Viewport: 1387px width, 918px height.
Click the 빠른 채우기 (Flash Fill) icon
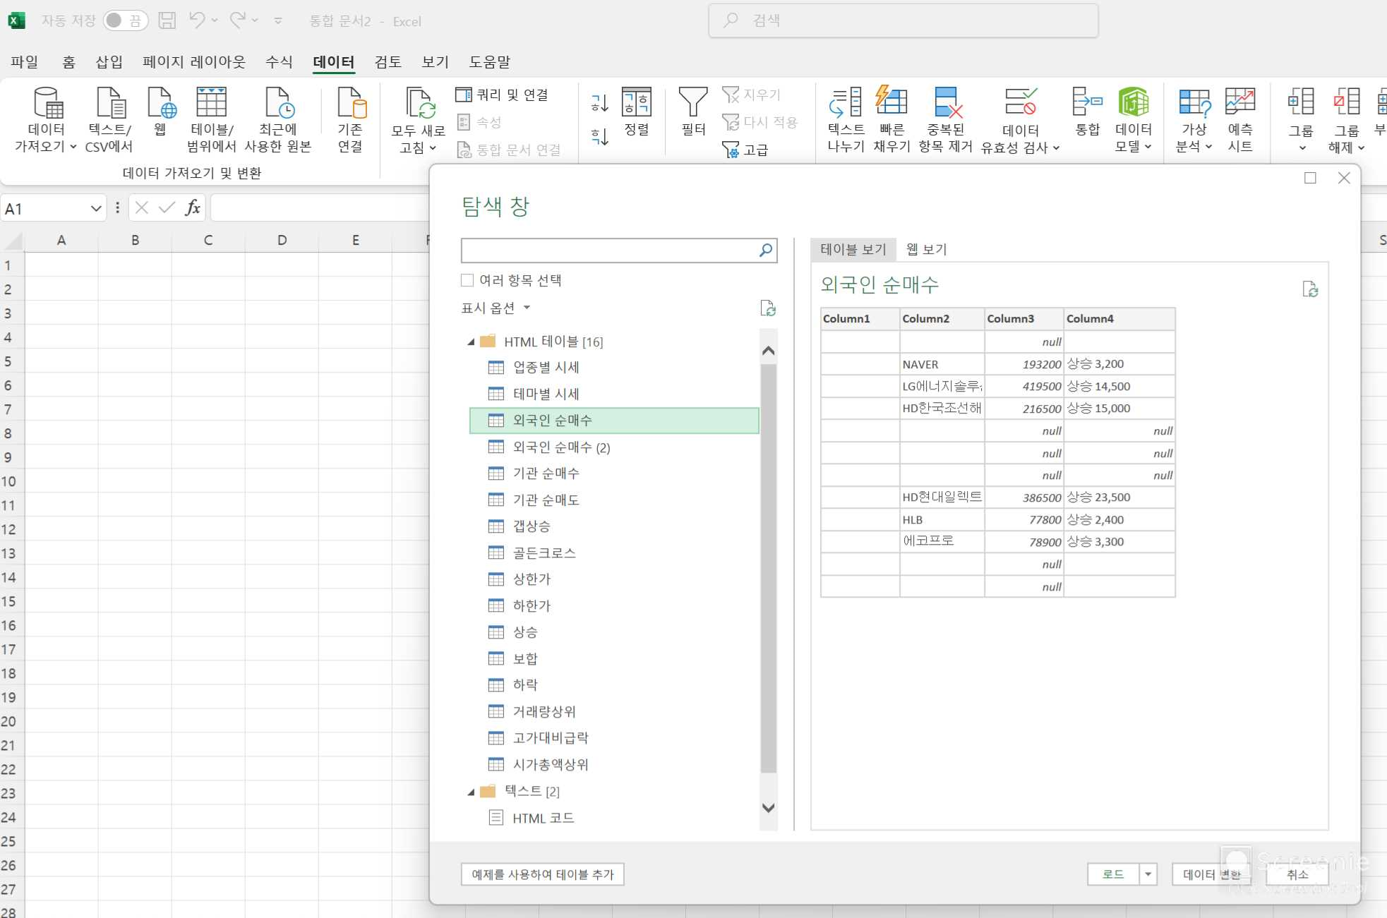(x=891, y=119)
